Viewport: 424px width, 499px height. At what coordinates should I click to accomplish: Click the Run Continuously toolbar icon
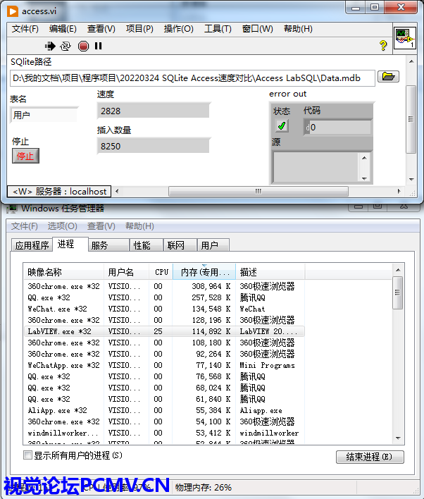pyautogui.click(x=66, y=46)
